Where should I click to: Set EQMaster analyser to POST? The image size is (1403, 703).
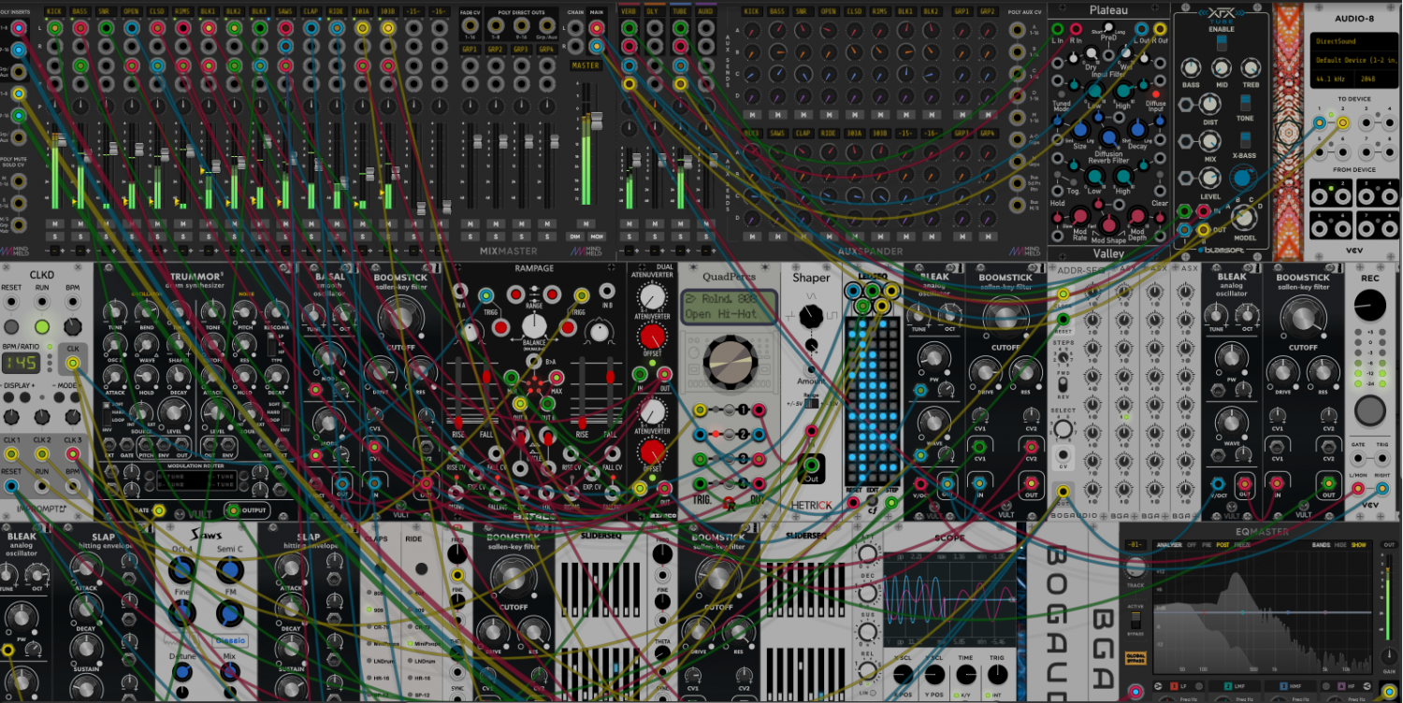(x=1223, y=545)
